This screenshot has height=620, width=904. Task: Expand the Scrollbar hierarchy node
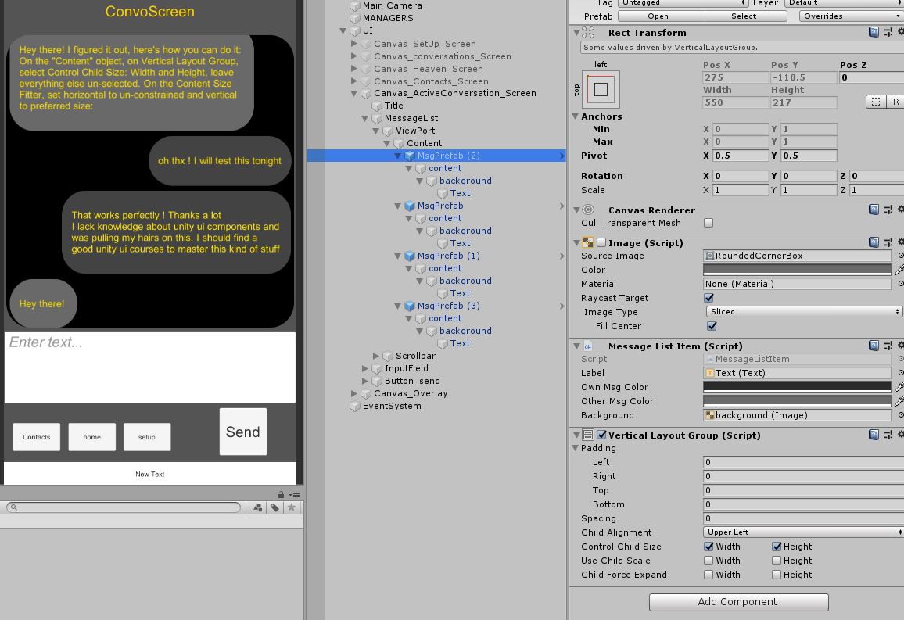(x=376, y=356)
